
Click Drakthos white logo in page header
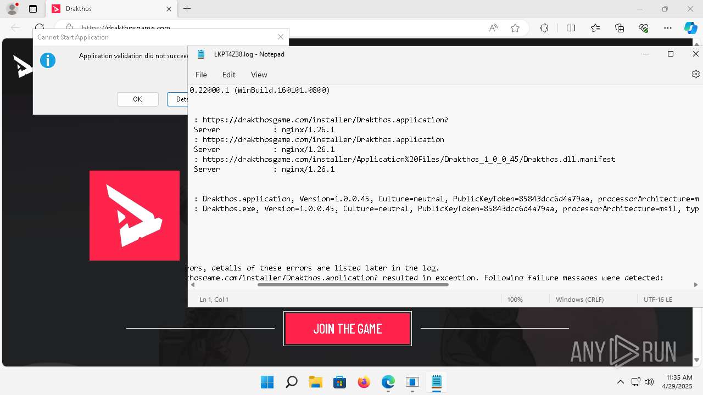click(x=23, y=66)
